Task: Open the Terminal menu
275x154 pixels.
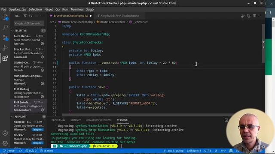Action: tap(77, 9)
